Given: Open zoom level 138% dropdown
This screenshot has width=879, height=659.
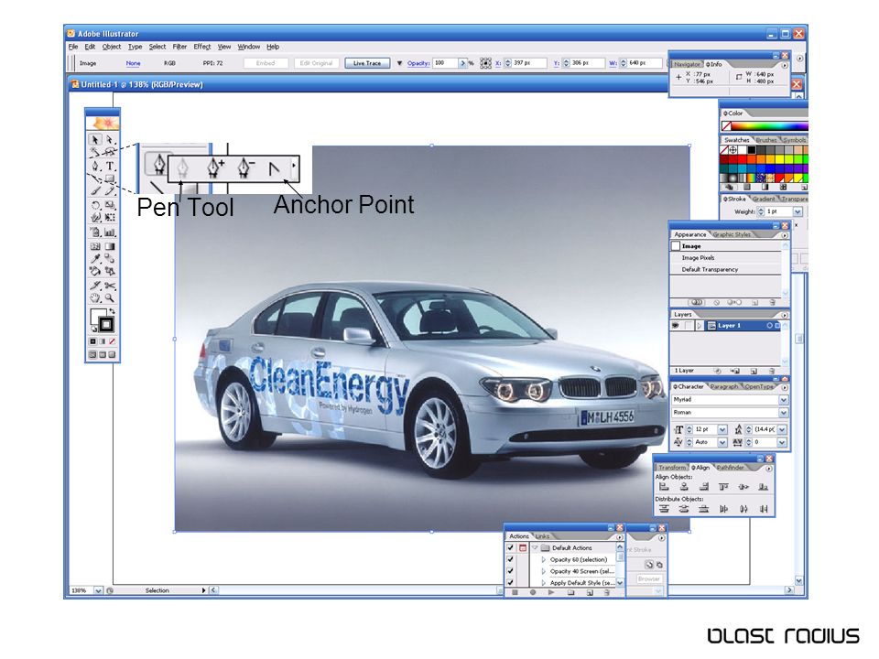Looking at the screenshot, I should click(x=98, y=590).
